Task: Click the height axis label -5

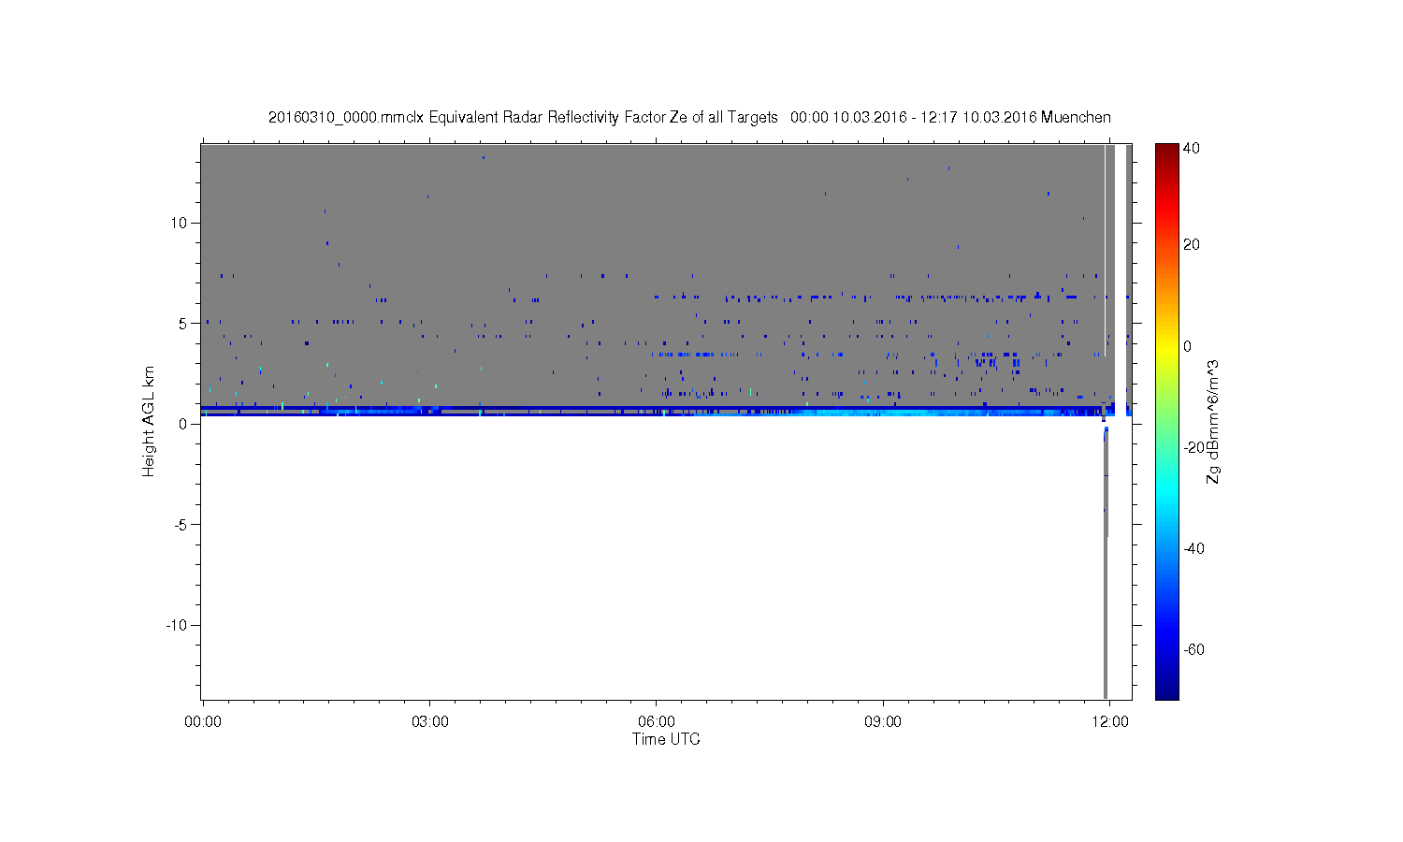Action: click(x=181, y=525)
